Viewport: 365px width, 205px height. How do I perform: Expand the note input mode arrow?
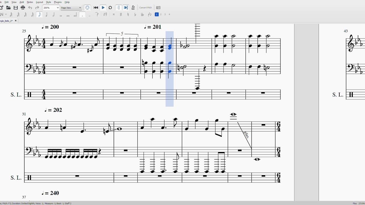click(x=6, y=15)
